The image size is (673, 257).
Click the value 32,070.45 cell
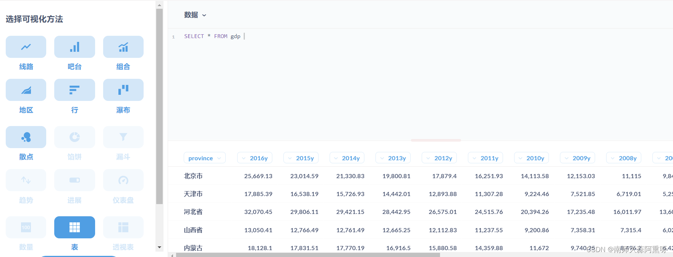coord(258,212)
